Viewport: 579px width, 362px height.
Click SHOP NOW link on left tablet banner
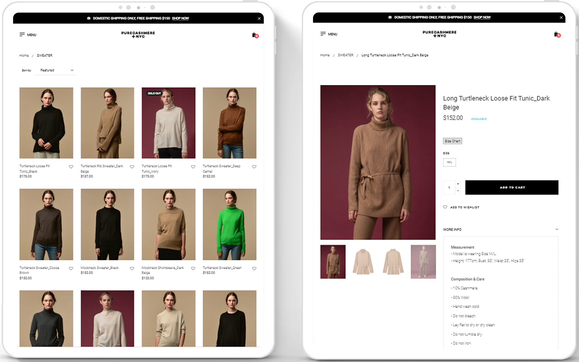[180, 18]
